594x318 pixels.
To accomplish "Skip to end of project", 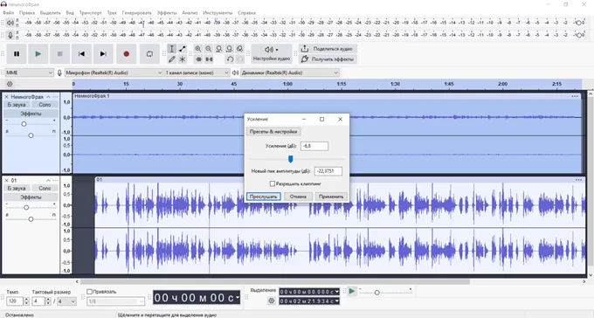I will (x=103, y=54).
